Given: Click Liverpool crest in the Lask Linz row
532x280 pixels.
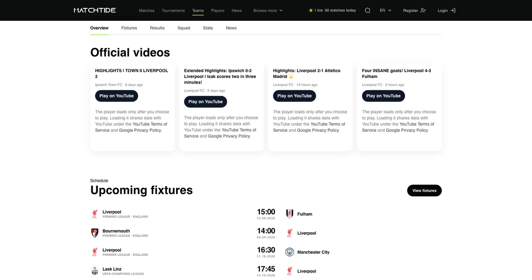Looking at the screenshot, I should (x=289, y=271).
